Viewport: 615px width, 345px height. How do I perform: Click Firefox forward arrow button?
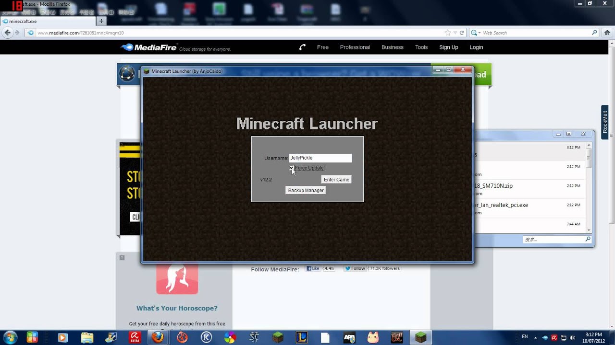(17, 33)
